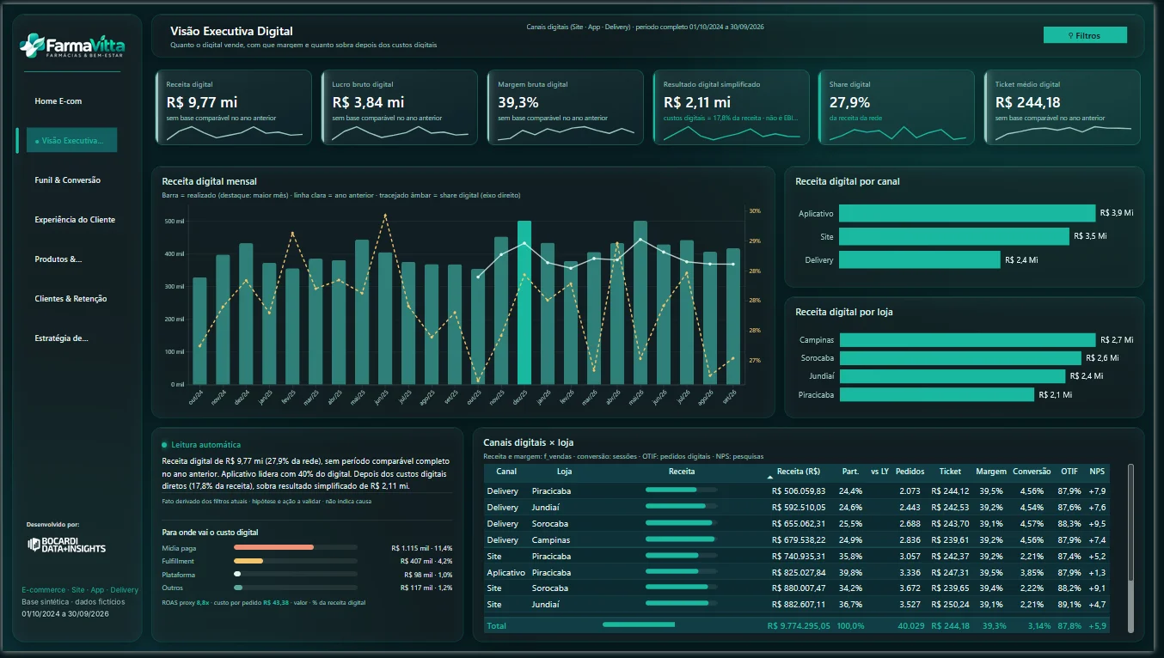Screen dimensions: 1164x658
Task: Sort the table by the Loja column
Action: [x=564, y=472]
